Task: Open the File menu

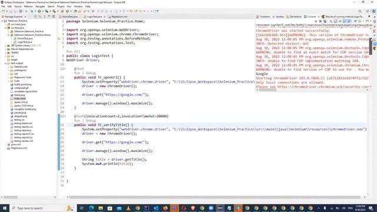Action: coord(3,6)
